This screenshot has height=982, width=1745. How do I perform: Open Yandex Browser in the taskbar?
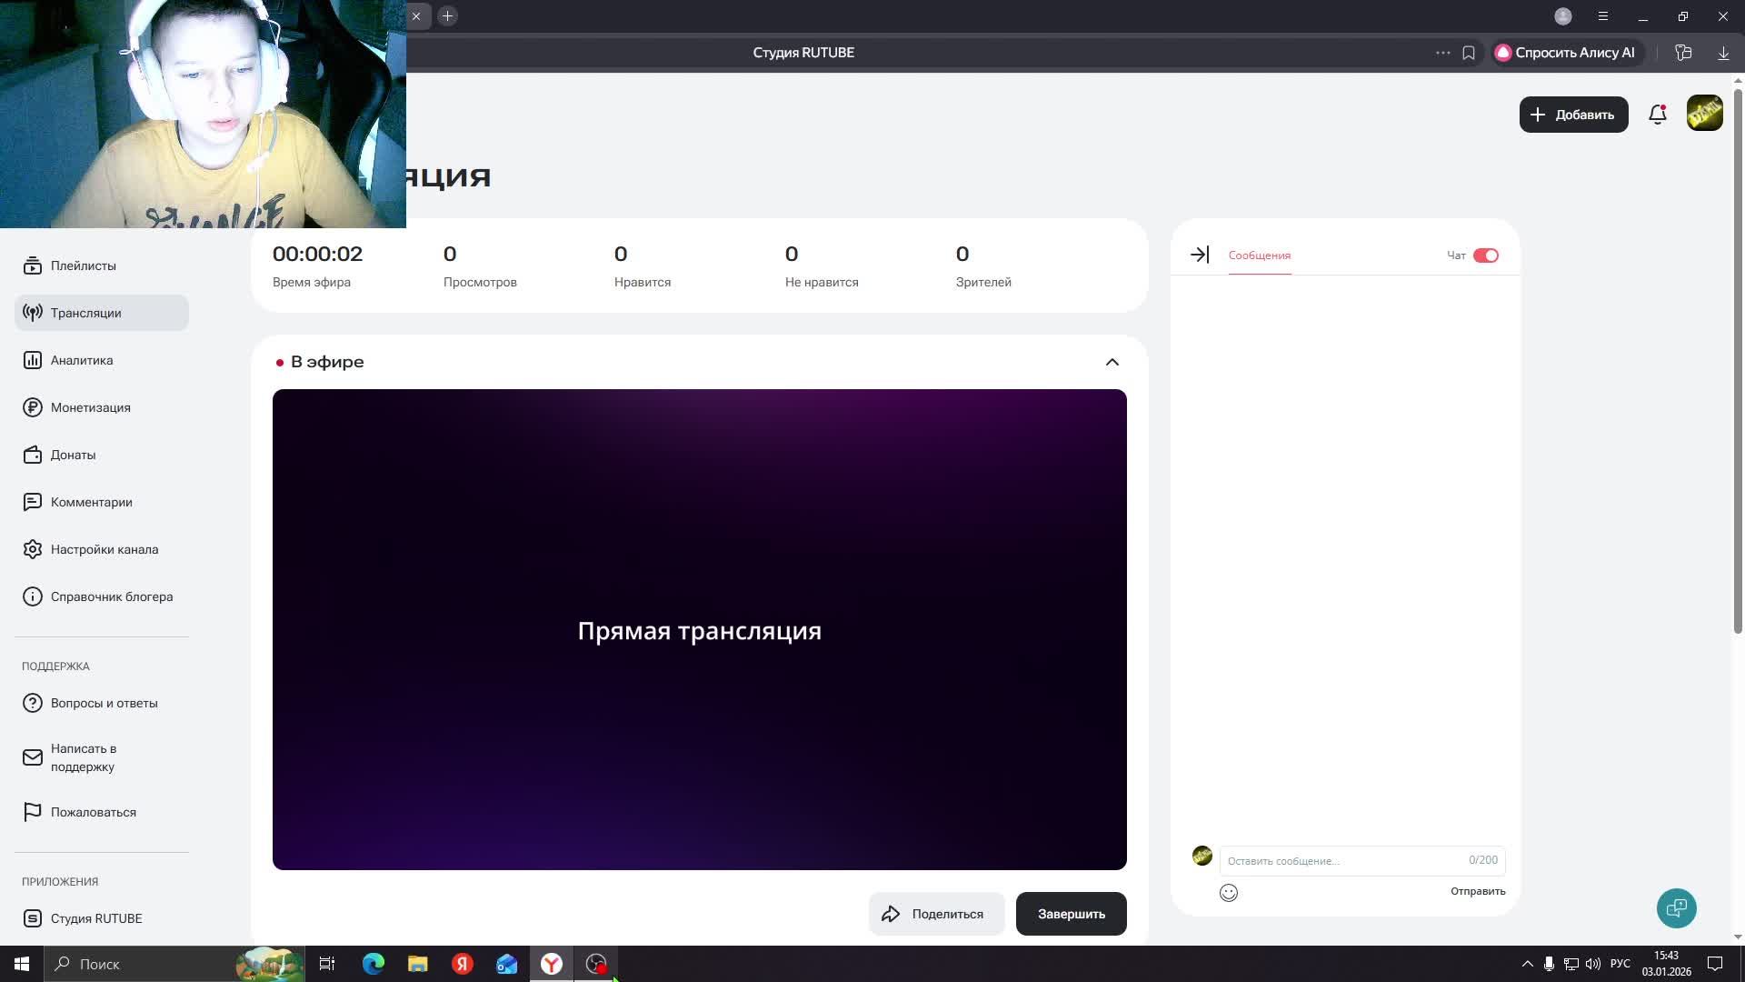click(552, 964)
